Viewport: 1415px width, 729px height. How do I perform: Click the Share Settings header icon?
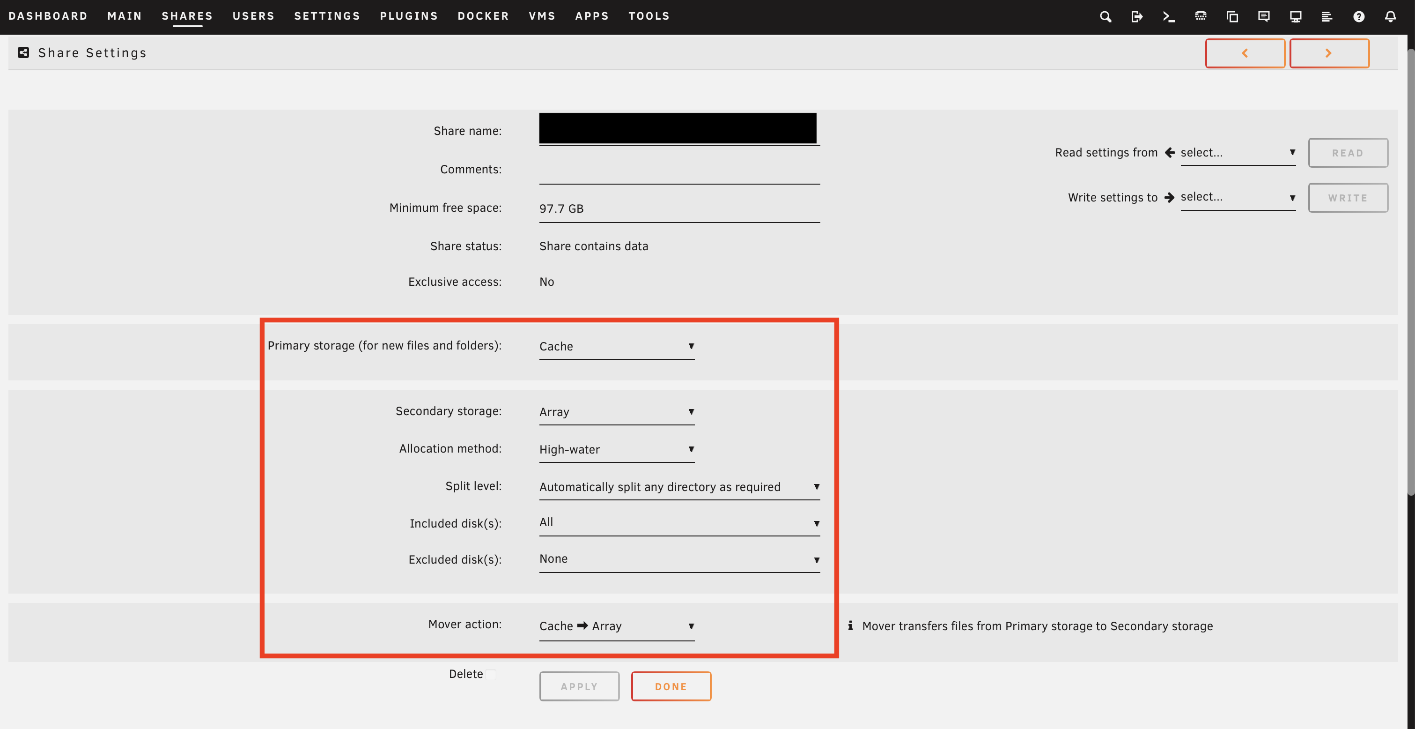click(23, 53)
